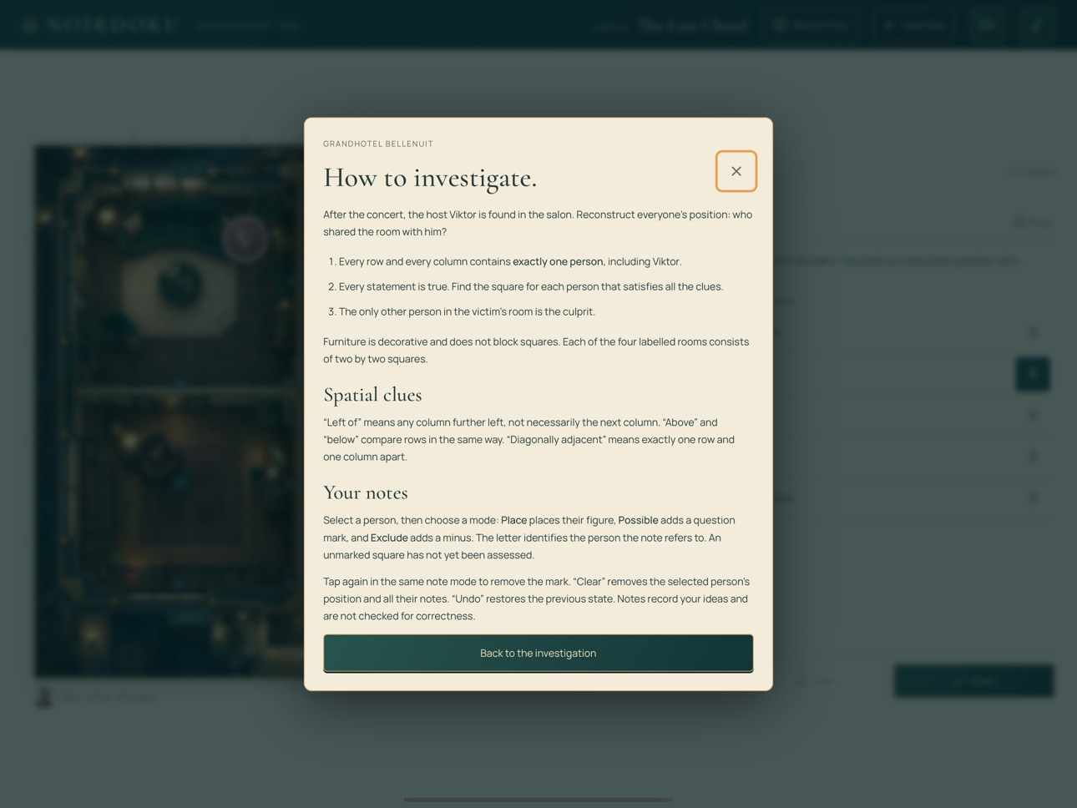The image size is (1077, 808).
Task: Click rule 2 'Every statement is true'
Action: coord(531,286)
